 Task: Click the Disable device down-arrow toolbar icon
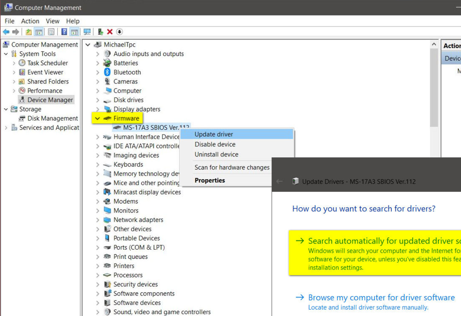[x=120, y=32]
